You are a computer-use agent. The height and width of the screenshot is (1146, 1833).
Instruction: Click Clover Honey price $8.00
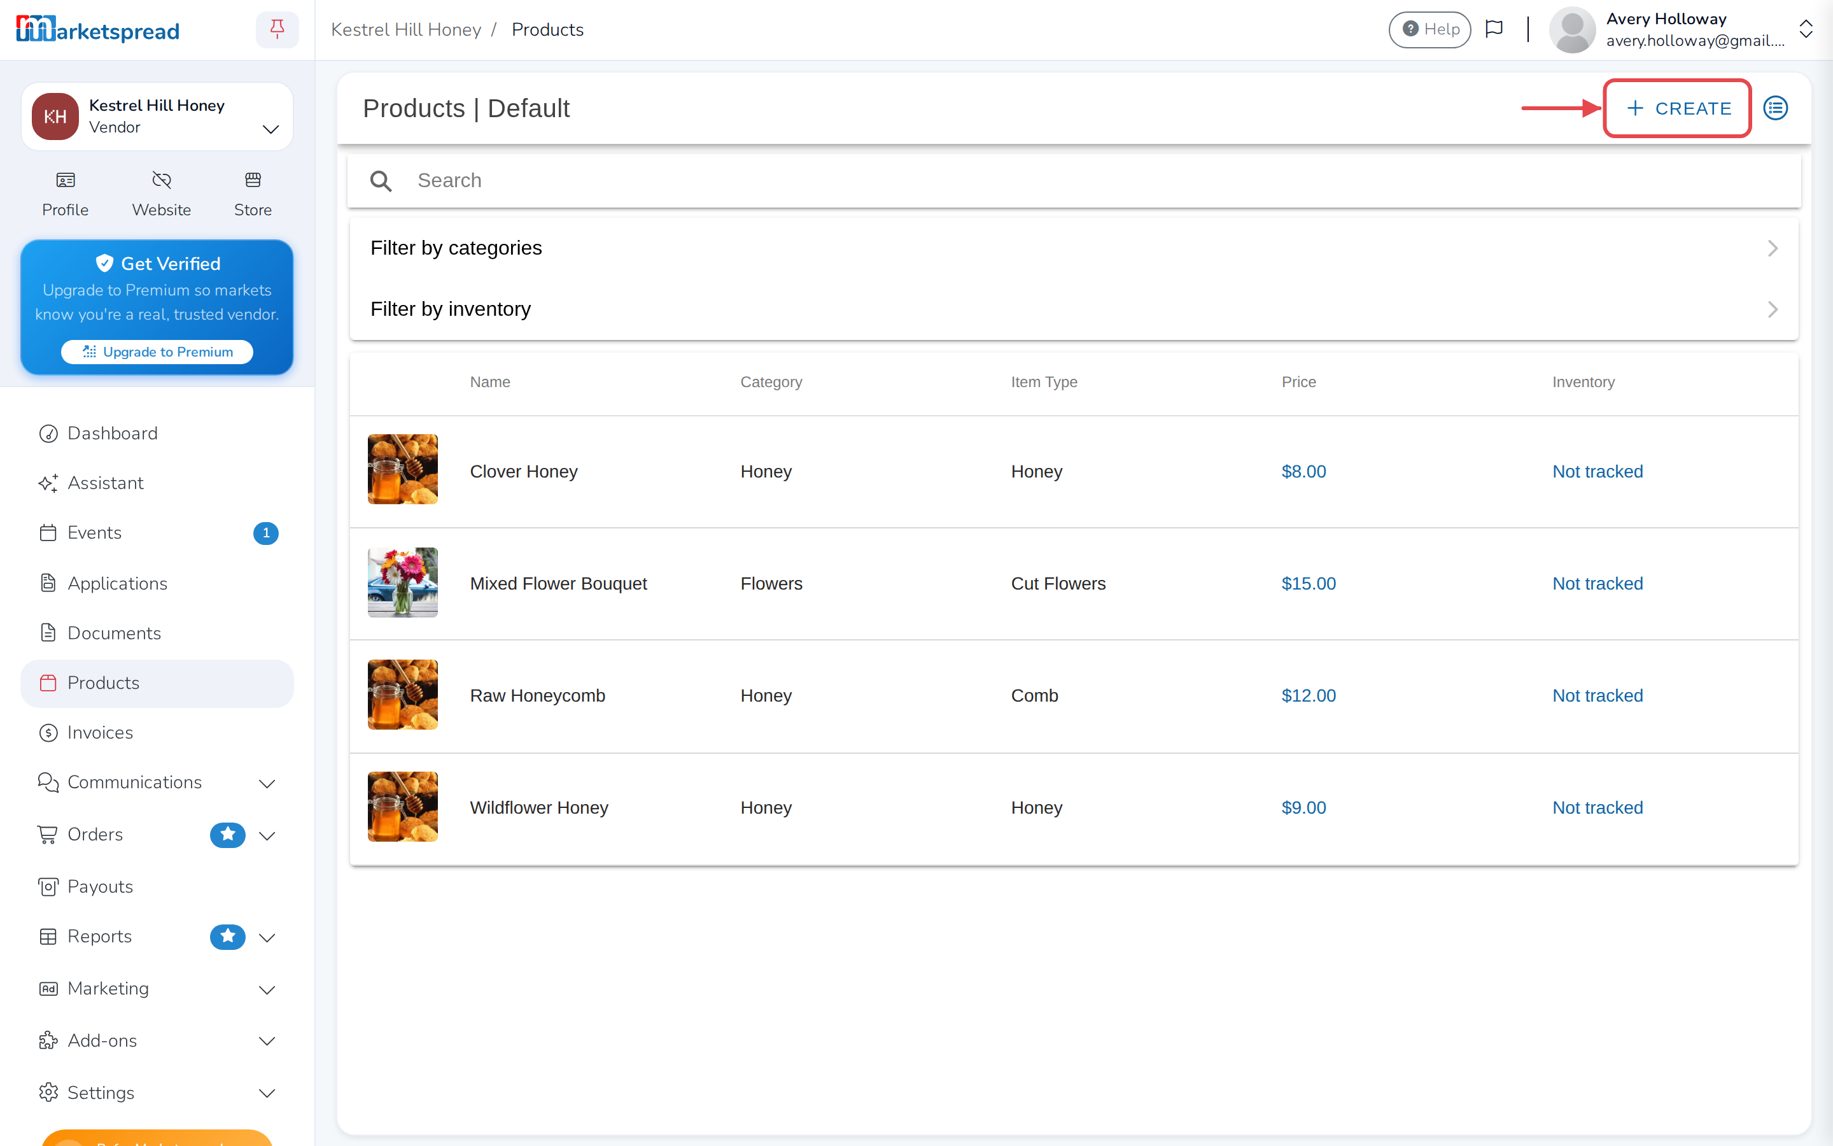pyautogui.click(x=1303, y=471)
